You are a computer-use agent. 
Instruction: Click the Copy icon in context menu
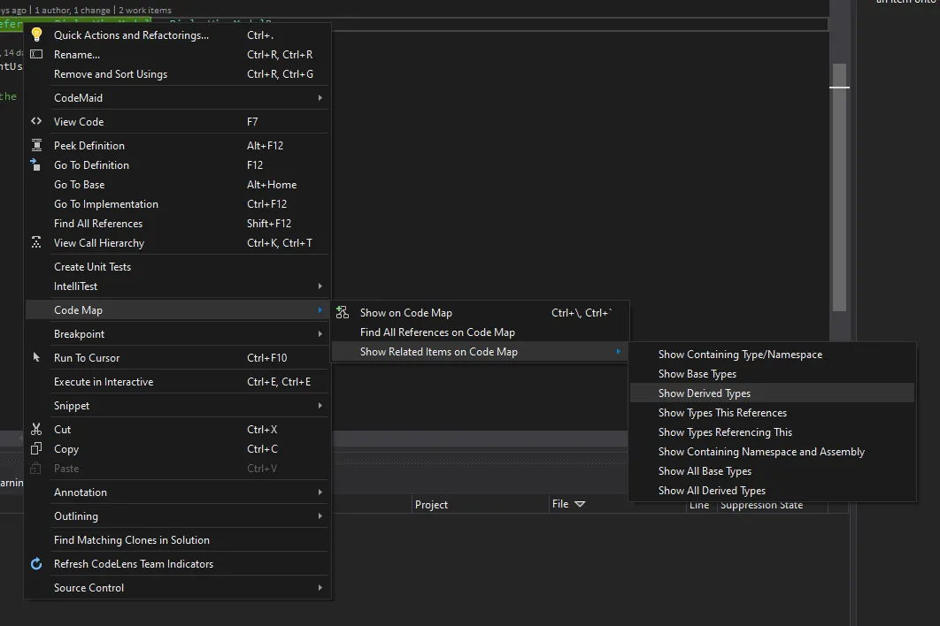click(36, 449)
